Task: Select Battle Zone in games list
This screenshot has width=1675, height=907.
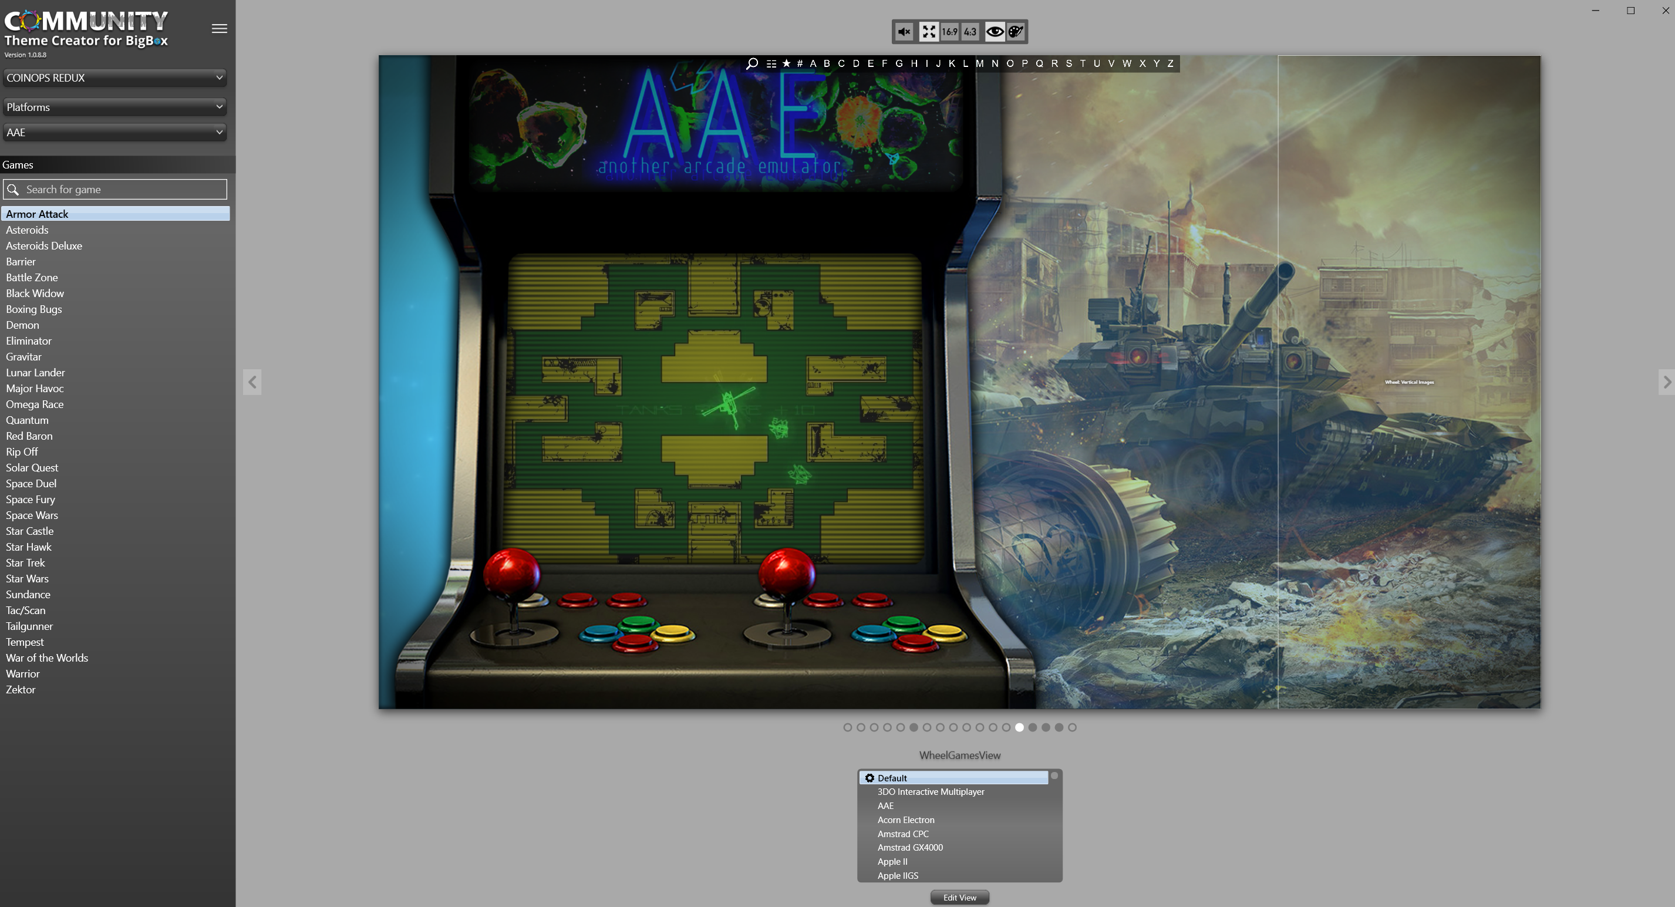Action: [x=116, y=278]
